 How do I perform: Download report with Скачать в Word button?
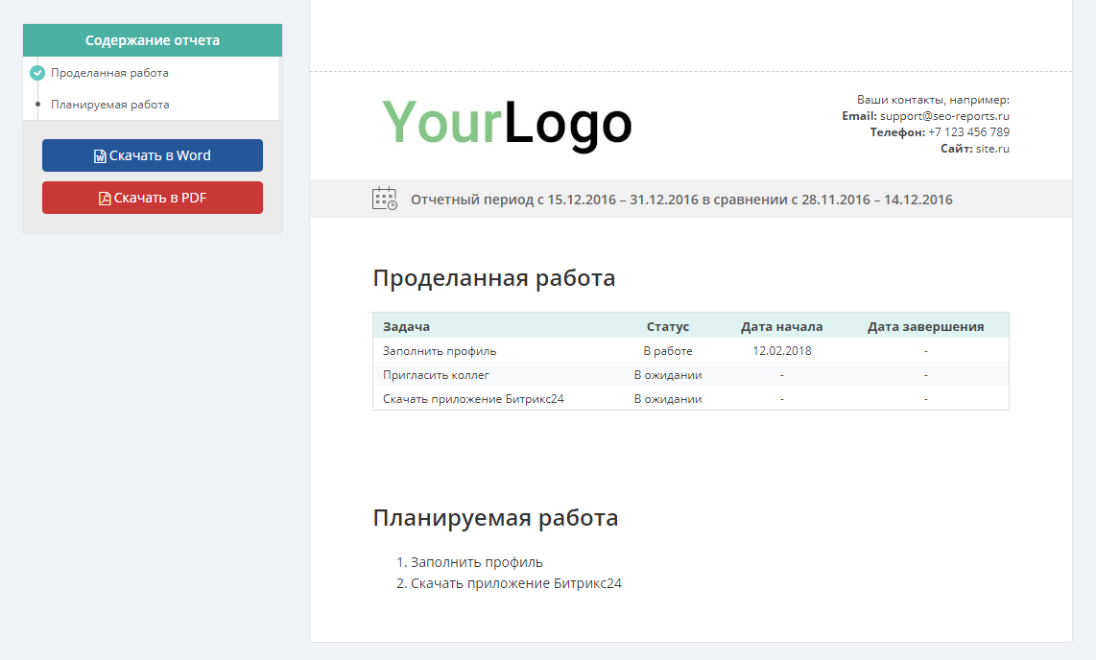coord(153,155)
